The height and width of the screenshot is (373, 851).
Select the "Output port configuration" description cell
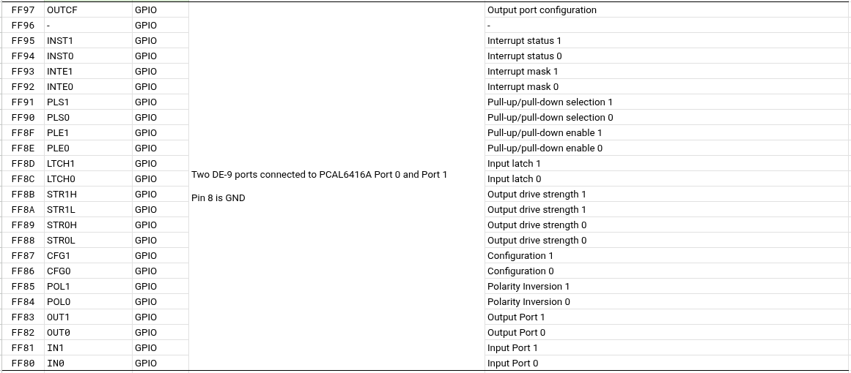pos(542,10)
